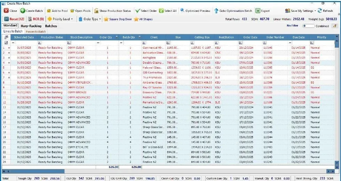Click Bill's Glass client cell in row 21
Image resolution: width=341 pixels, height=181 pixels.
click(154, 147)
